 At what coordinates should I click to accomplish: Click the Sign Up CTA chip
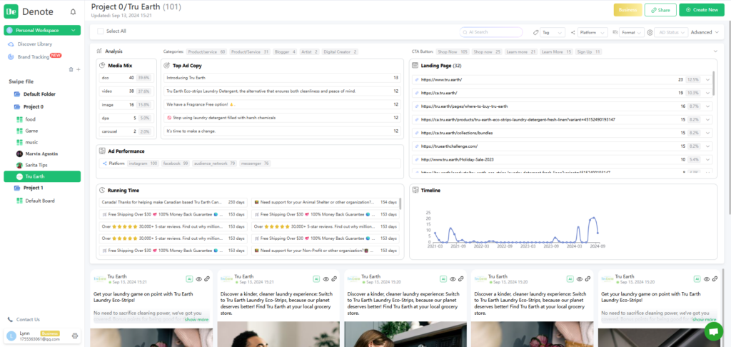coord(588,52)
